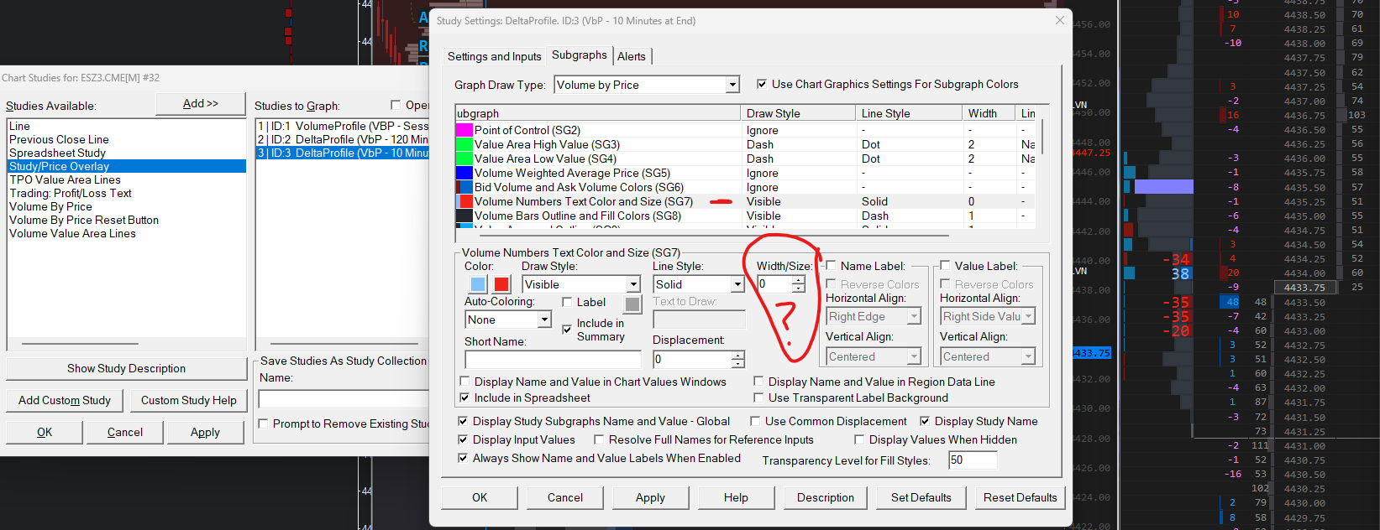This screenshot has height=530, width=1380.
Task: Click the Help button
Action: [736, 497]
